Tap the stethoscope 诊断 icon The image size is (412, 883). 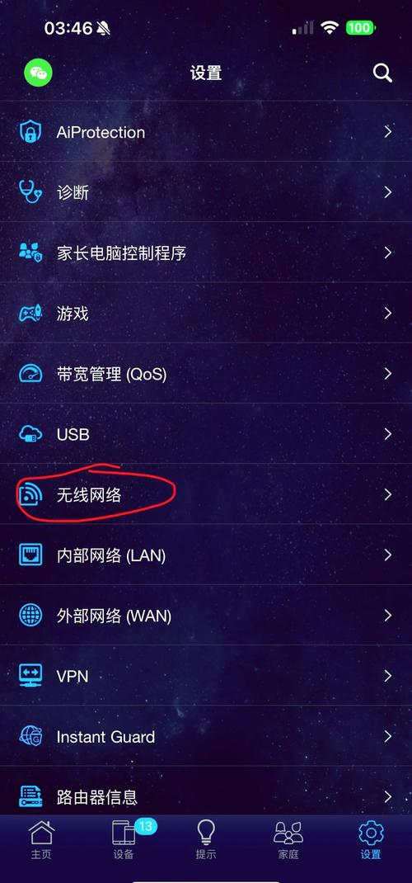coord(30,192)
